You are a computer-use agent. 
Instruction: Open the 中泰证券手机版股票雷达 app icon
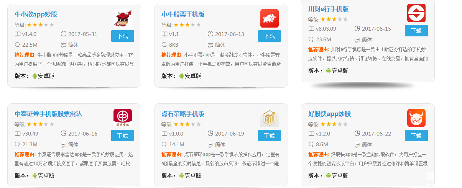coord(123,118)
